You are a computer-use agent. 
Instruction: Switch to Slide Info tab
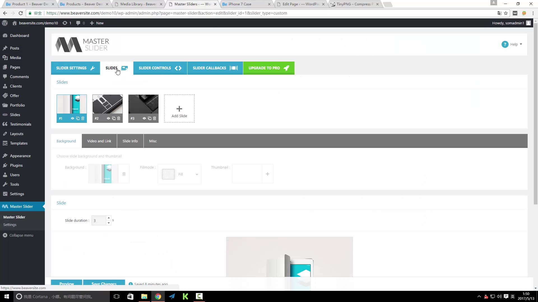pyautogui.click(x=130, y=141)
